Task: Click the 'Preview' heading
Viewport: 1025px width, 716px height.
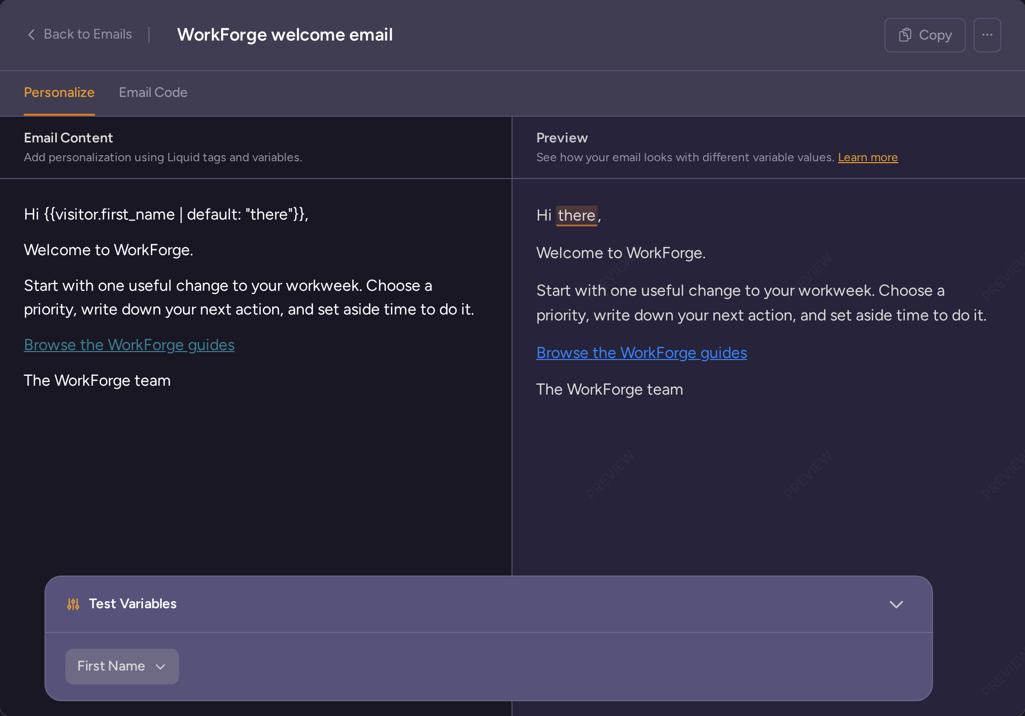Action: pyautogui.click(x=562, y=138)
